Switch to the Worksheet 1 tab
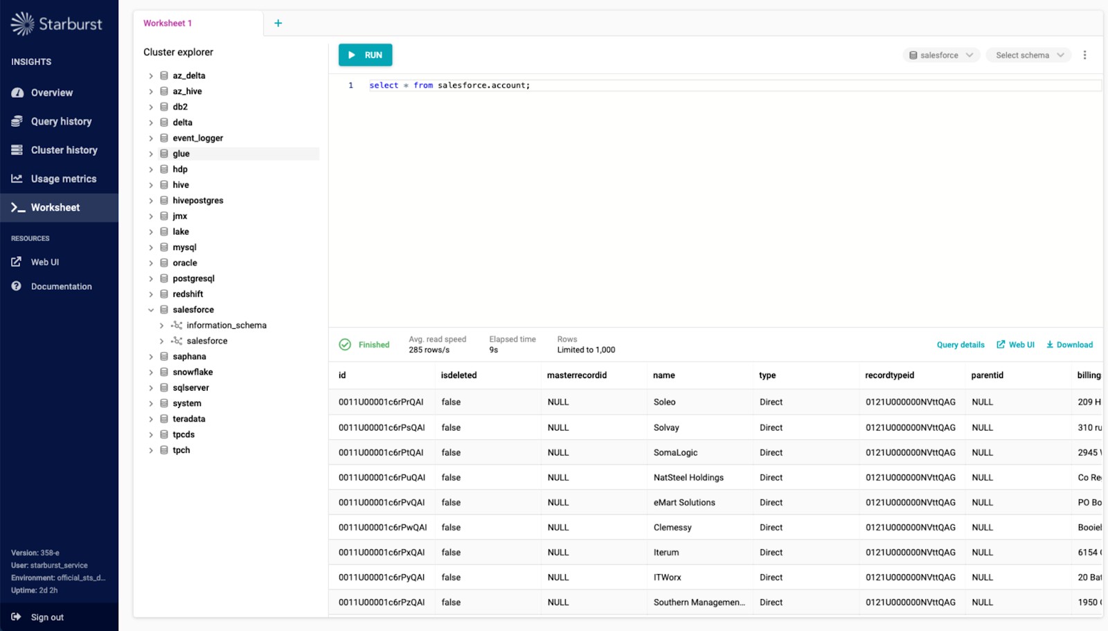 [x=168, y=24]
